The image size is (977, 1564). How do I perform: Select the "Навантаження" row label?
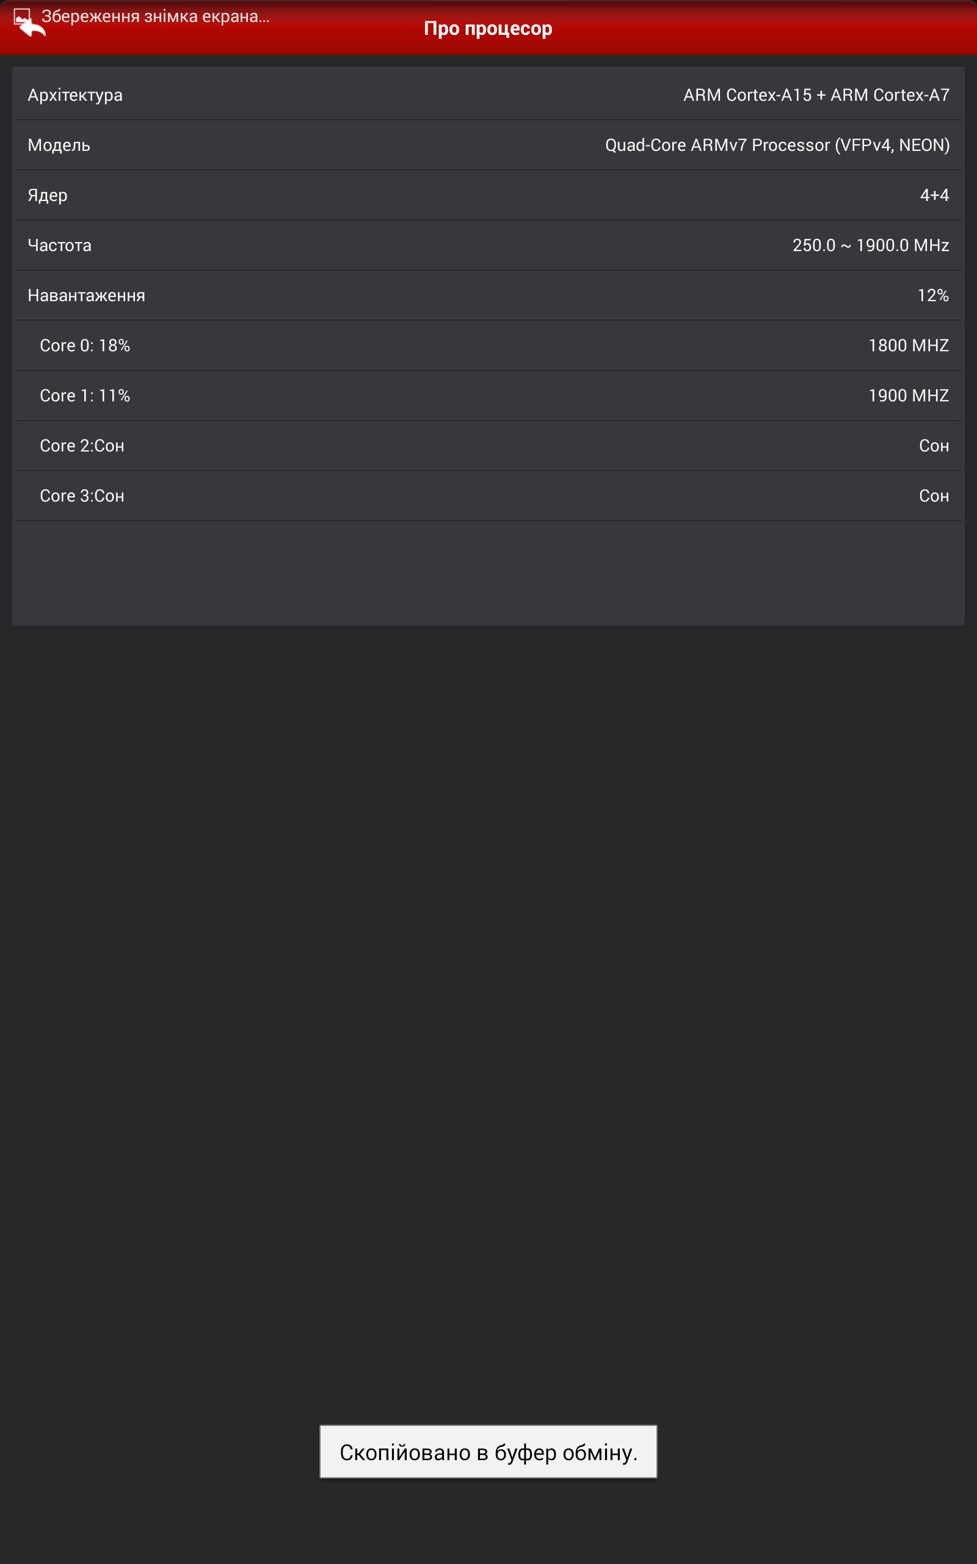point(86,295)
